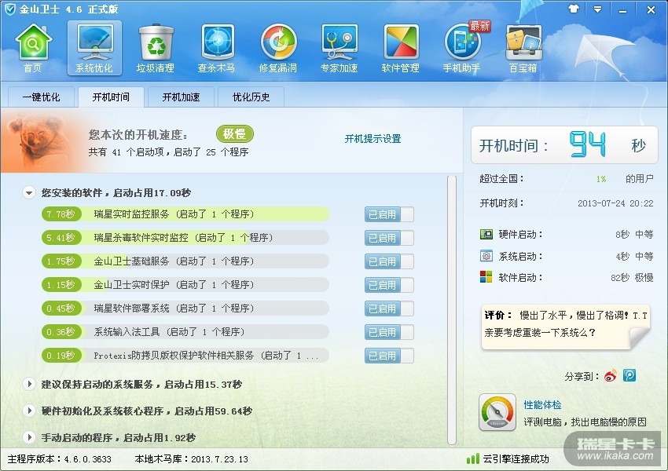668x471 pixels.
Task: Click 开机时刻 2013-07-24 20:22 value
Action: point(615,203)
